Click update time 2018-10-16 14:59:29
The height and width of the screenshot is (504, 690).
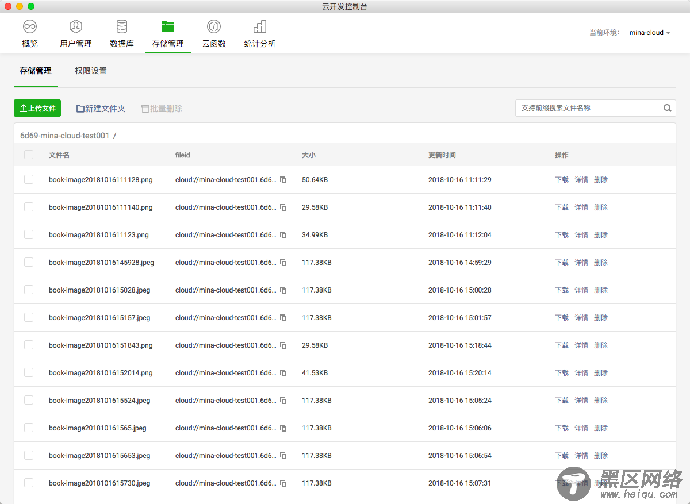(x=460, y=263)
